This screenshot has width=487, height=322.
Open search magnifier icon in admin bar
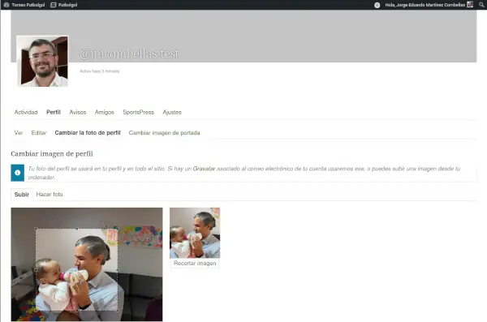coord(481,5)
